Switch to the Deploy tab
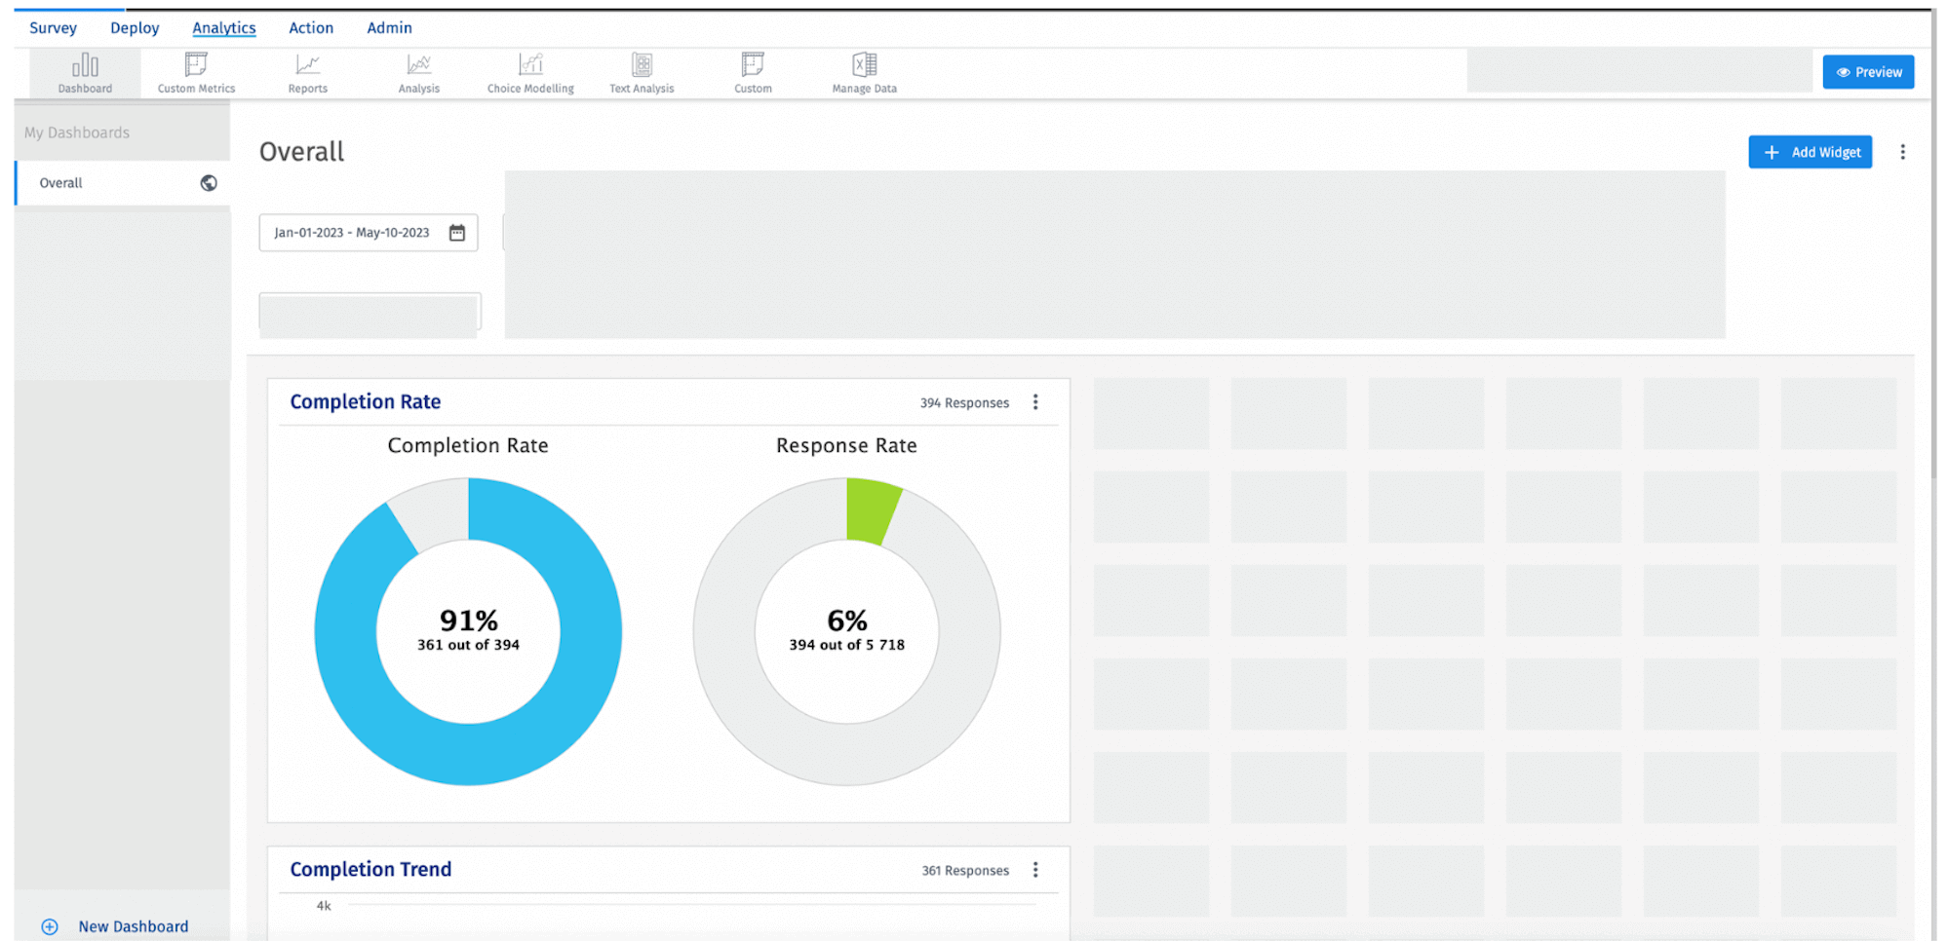Viewport: 1948px width, 941px height. 134,27
